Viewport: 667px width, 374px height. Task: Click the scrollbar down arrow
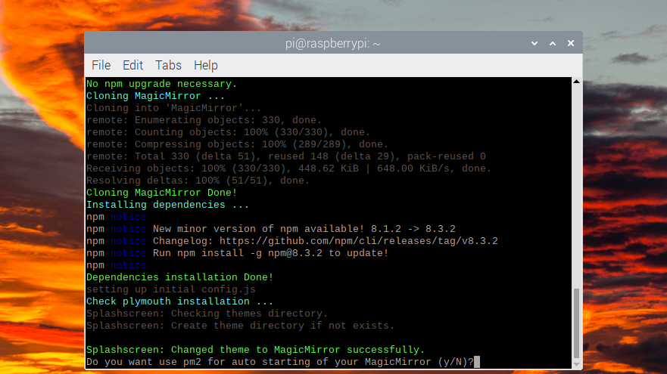click(576, 365)
